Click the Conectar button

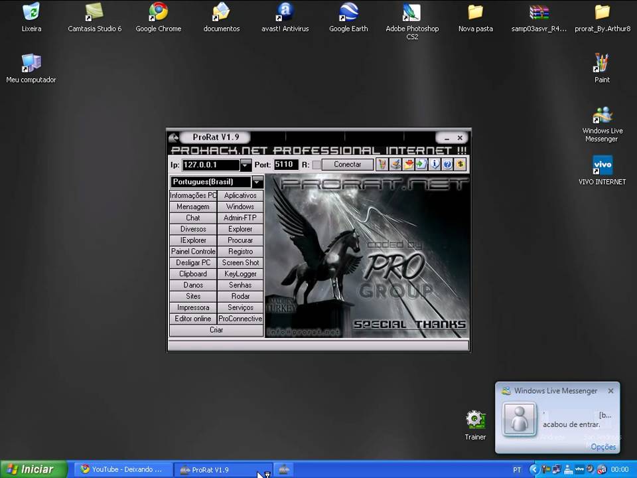tap(347, 165)
